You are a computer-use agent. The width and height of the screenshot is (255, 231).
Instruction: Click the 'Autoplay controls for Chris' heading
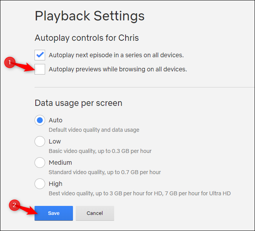pyautogui.click(x=87, y=38)
